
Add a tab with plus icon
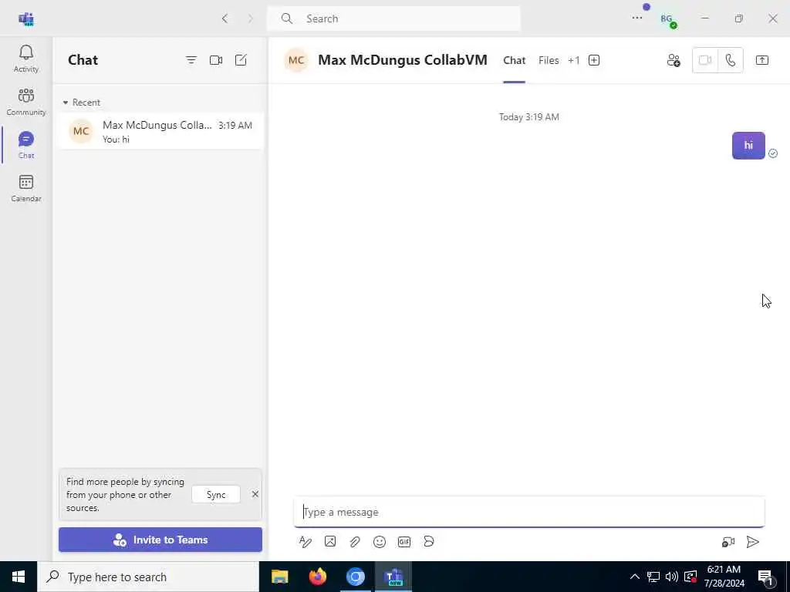(x=594, y=60)
